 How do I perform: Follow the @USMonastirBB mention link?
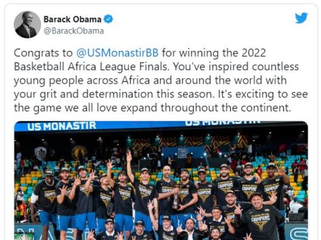tap(117, 53)
